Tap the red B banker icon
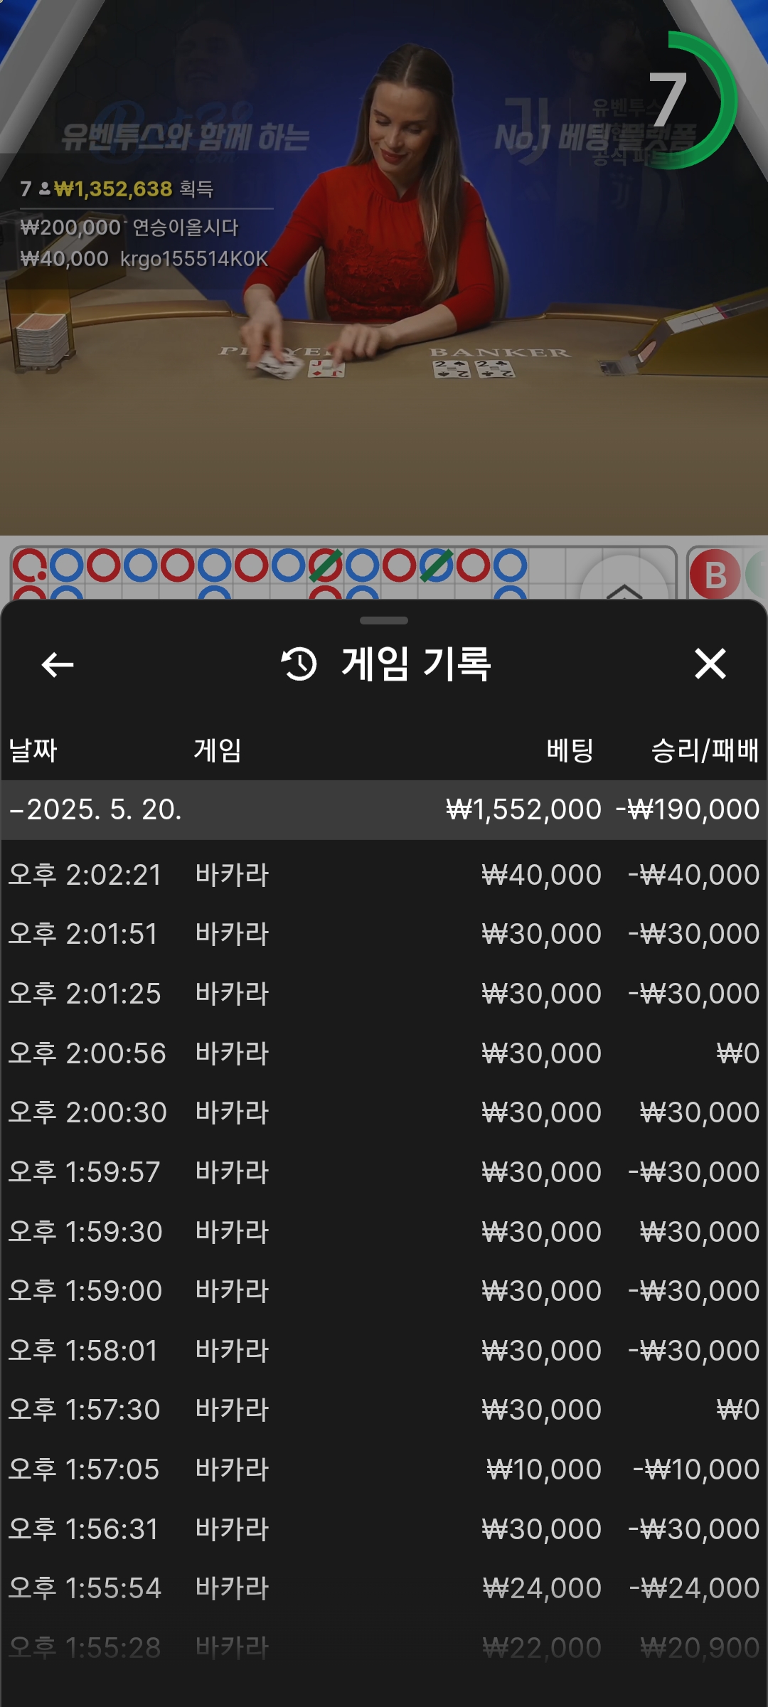Viewport: 768px width, 1707px height. (x=715, y=575)
